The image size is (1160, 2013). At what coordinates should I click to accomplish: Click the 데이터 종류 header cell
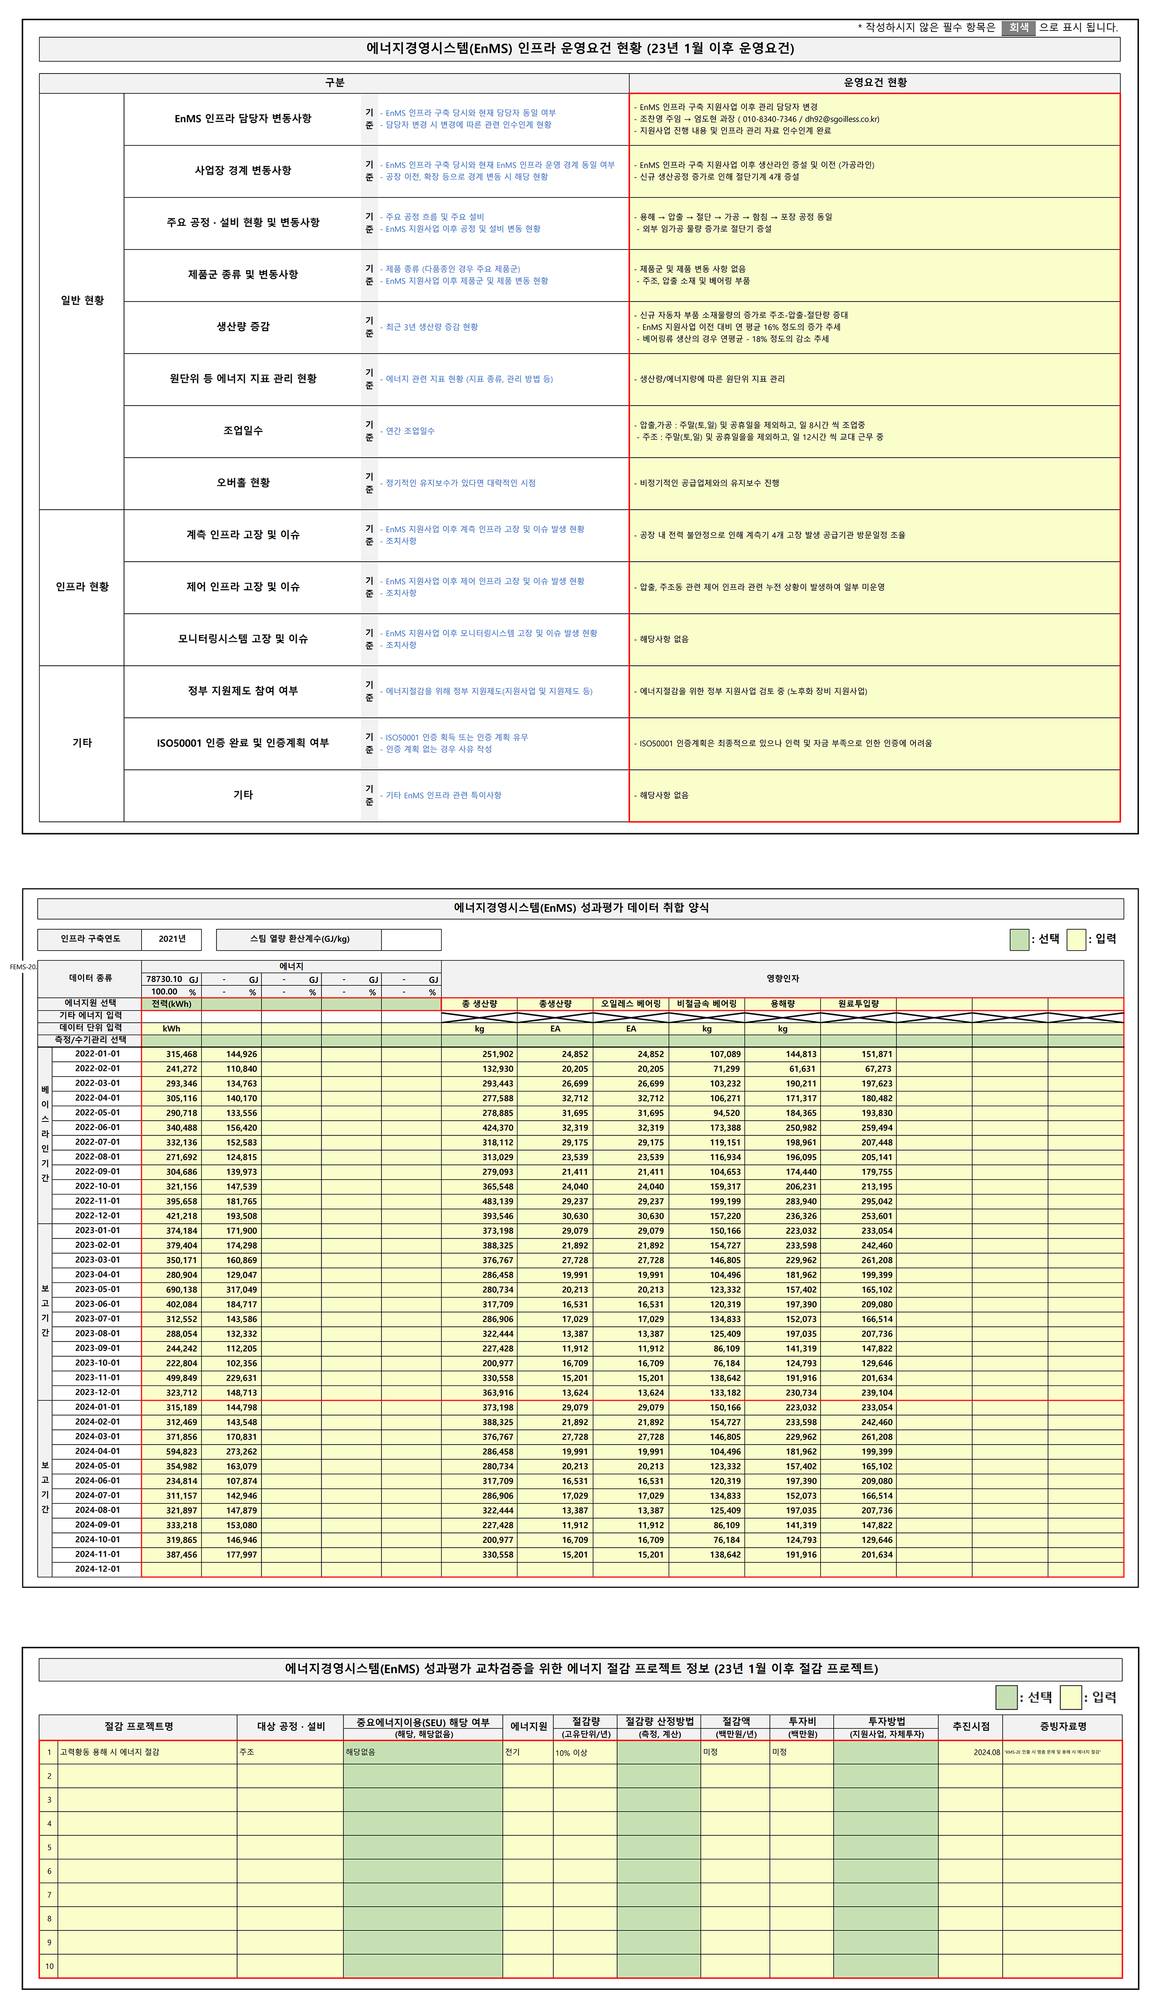[x=90, y=978]
